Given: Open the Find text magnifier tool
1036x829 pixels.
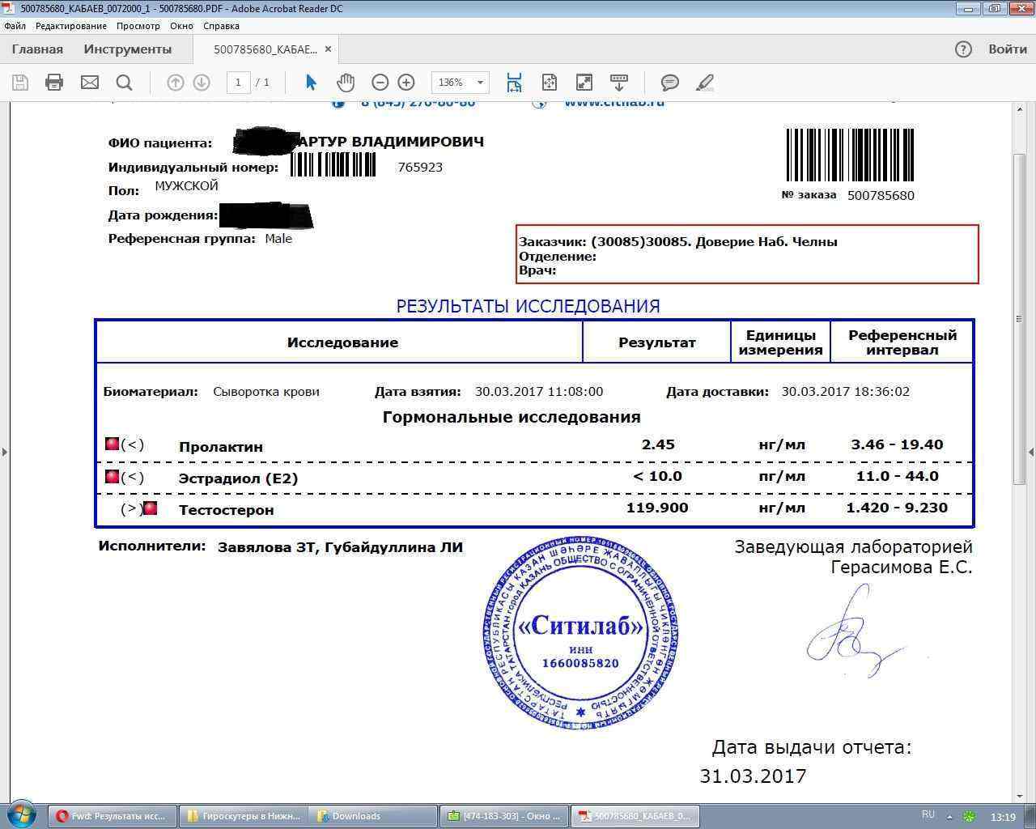Looking at the screenshot, I should click(124, 83).
